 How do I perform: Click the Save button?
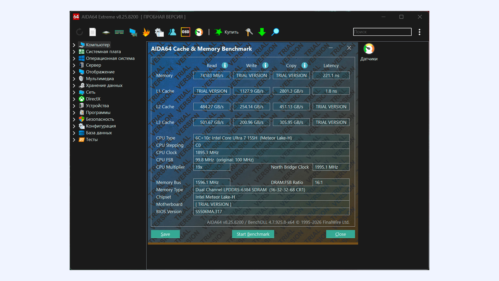pos(165,234)
